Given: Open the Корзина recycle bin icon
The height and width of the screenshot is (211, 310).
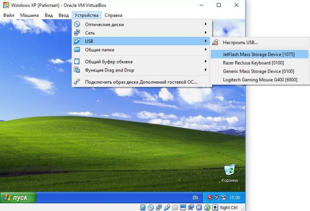Looking at the screenshot, I should [230, 173].
